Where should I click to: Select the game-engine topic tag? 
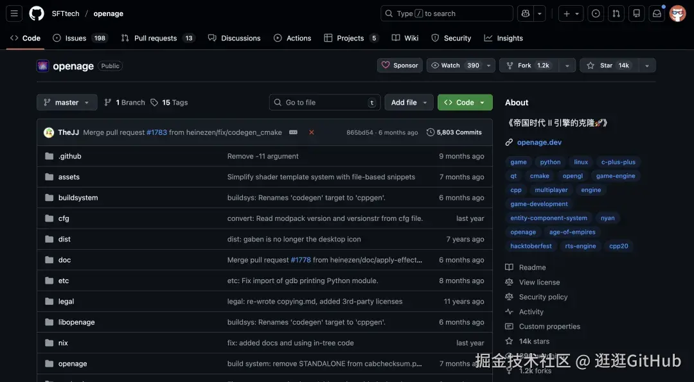pyautogui.click(x=615, y=176)
